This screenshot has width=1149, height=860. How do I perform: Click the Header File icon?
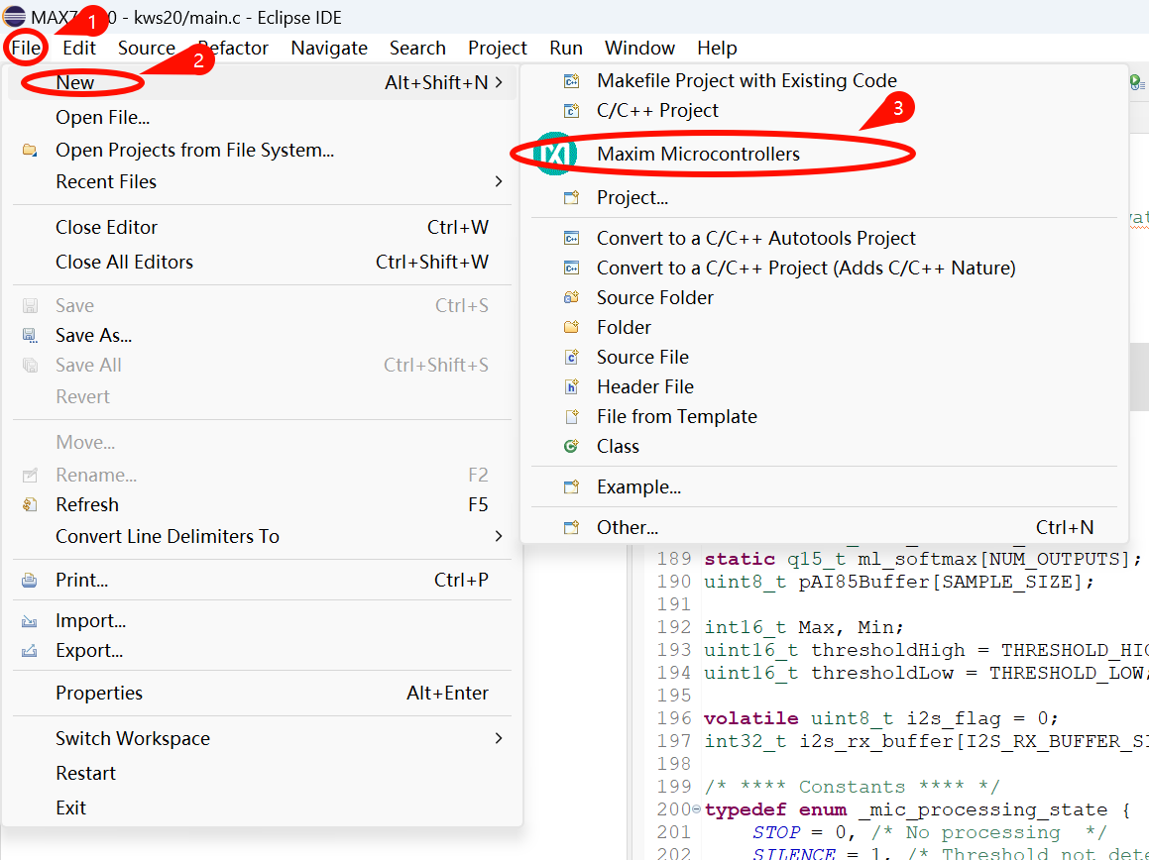(571, 386)
